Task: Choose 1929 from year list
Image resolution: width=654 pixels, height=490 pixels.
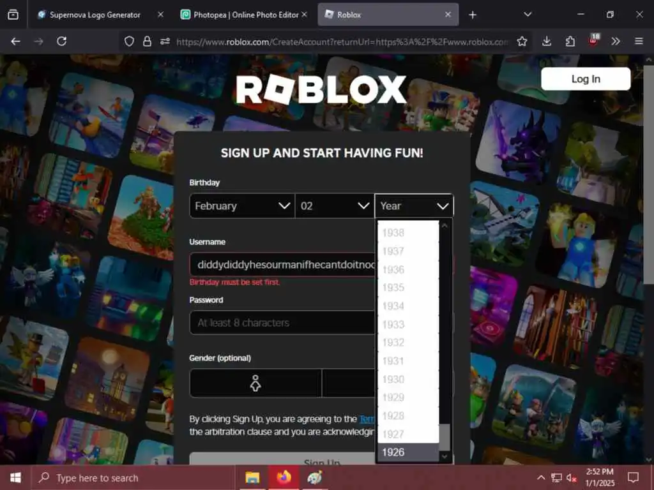Action: (x=408, y=397)
